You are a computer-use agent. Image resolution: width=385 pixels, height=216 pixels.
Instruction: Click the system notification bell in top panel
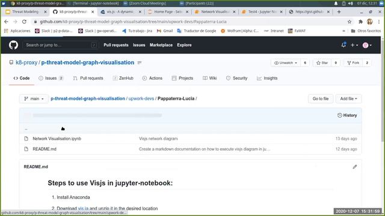pyautogui.click(x=336, y=4)
